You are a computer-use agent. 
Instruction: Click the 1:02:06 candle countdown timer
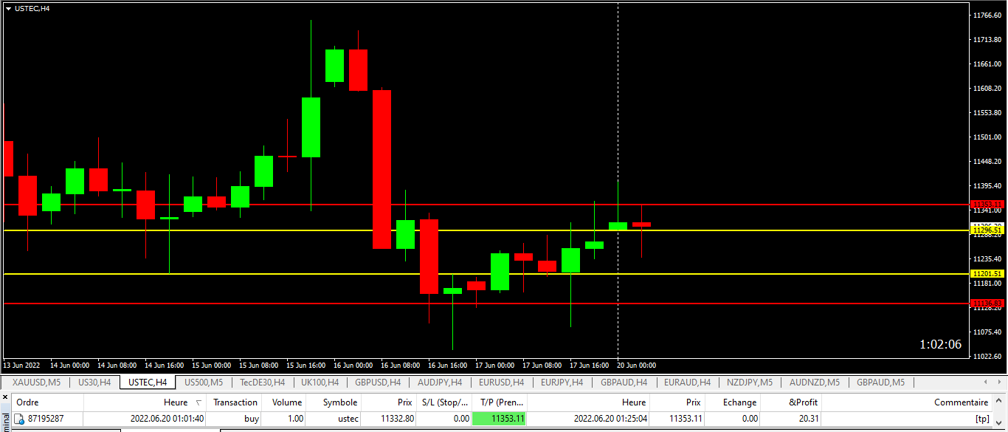(940, 344)
